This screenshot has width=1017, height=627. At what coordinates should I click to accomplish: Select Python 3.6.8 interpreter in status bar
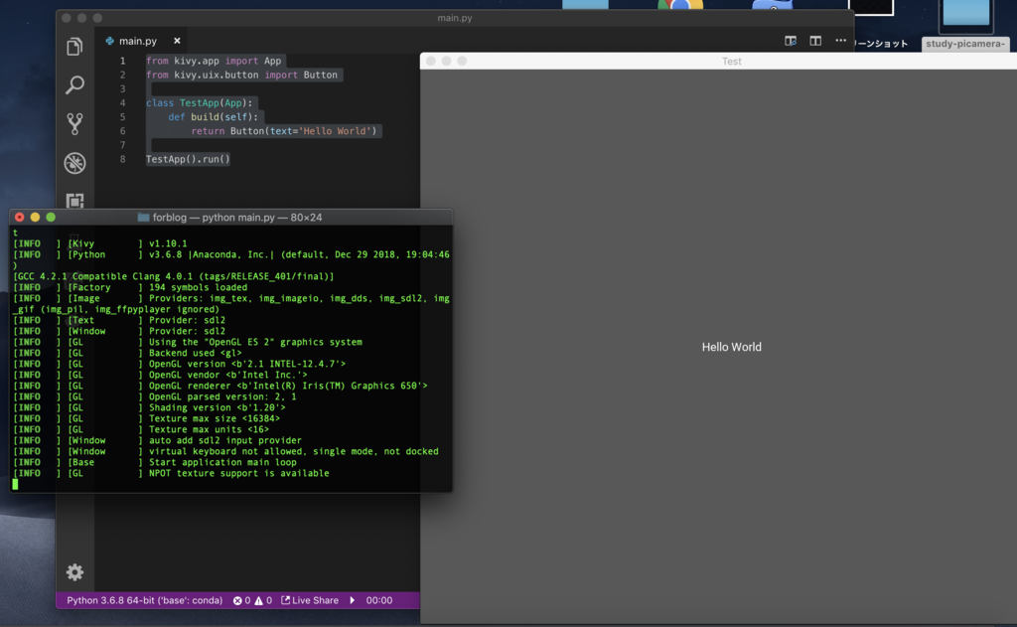pos(144,600)
